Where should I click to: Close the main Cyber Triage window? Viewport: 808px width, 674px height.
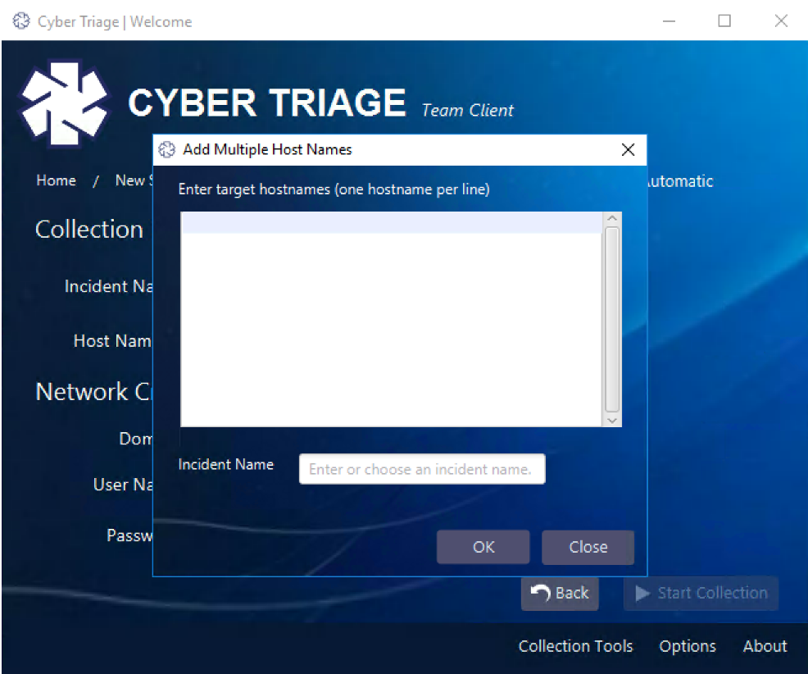(781, 21)
